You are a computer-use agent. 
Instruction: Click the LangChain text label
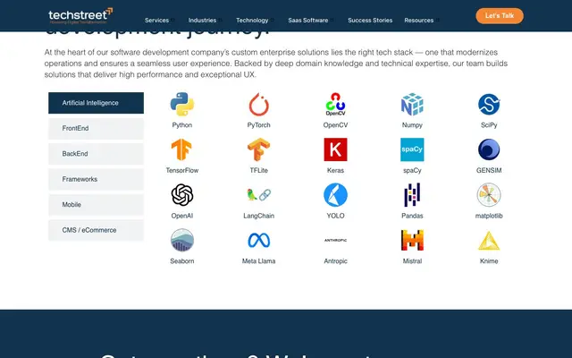[x=258, y=216]
